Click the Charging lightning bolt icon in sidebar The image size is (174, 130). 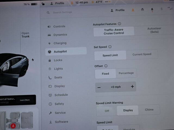[x=49, y=43]
